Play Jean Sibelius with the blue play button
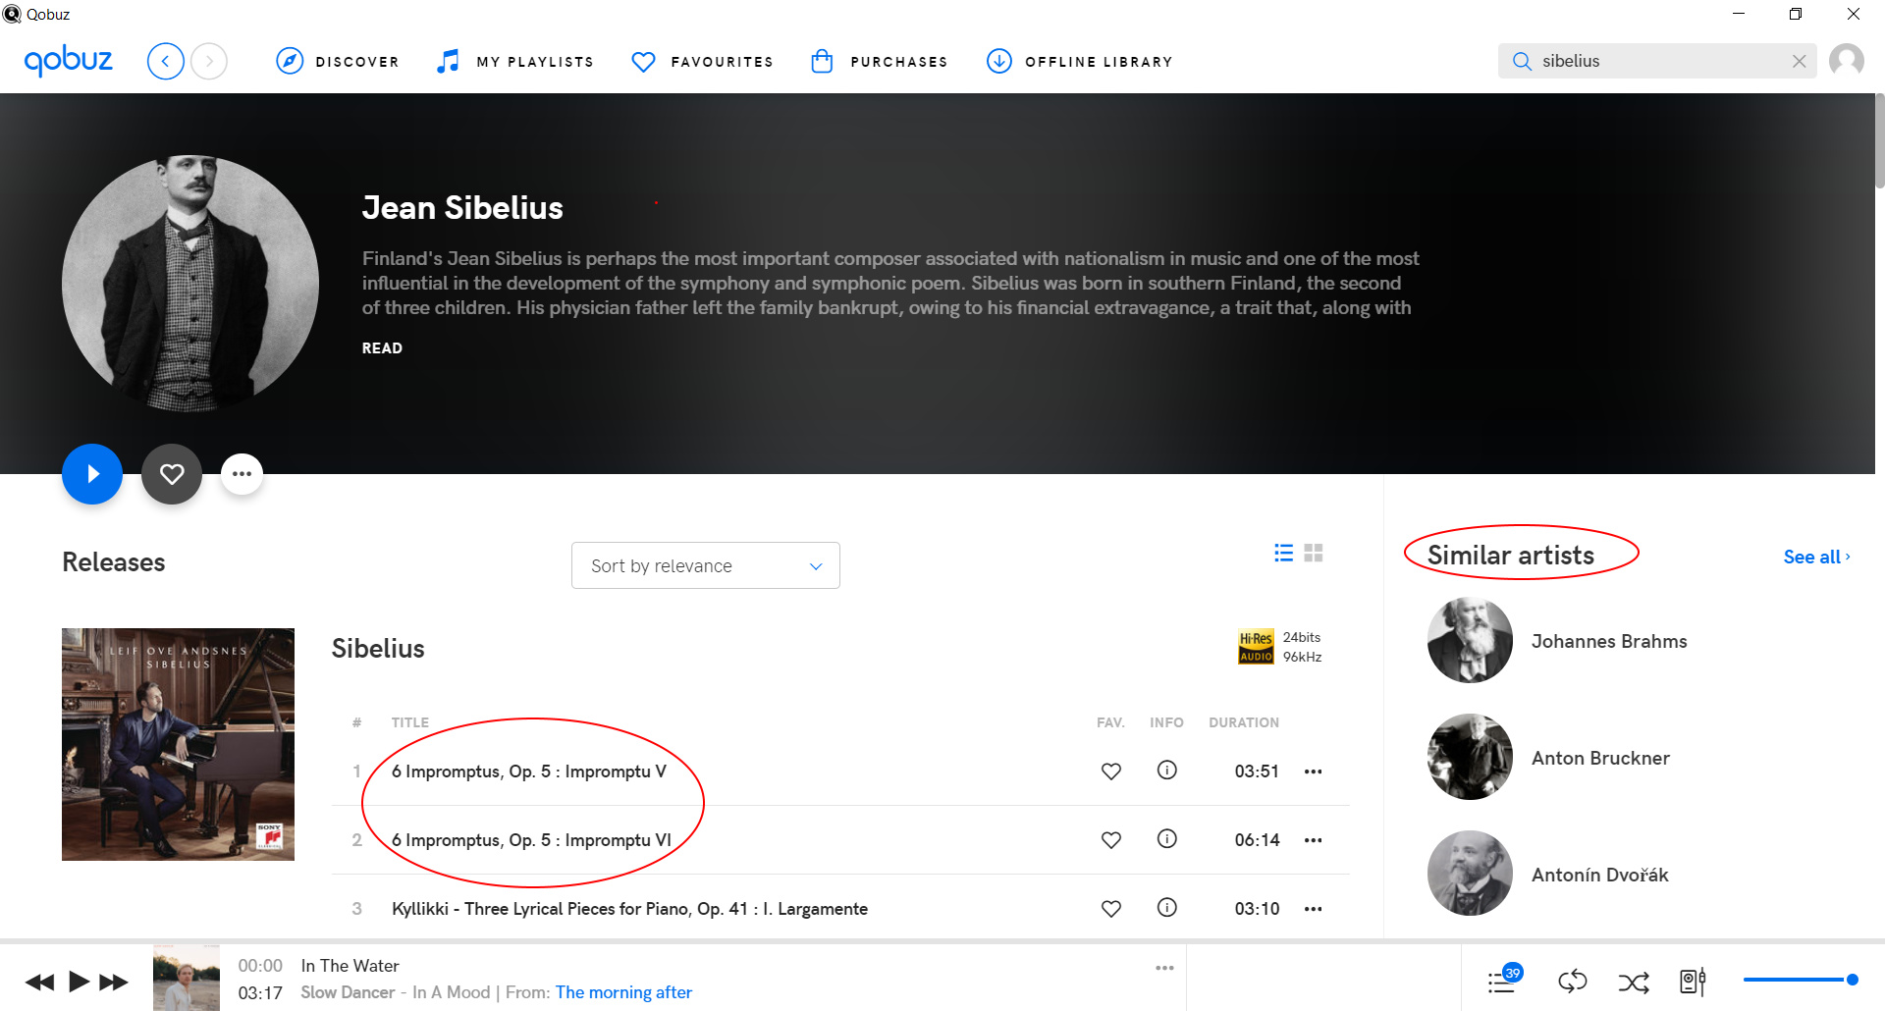The image size is (1885, 1011). (x=92, y=474)
